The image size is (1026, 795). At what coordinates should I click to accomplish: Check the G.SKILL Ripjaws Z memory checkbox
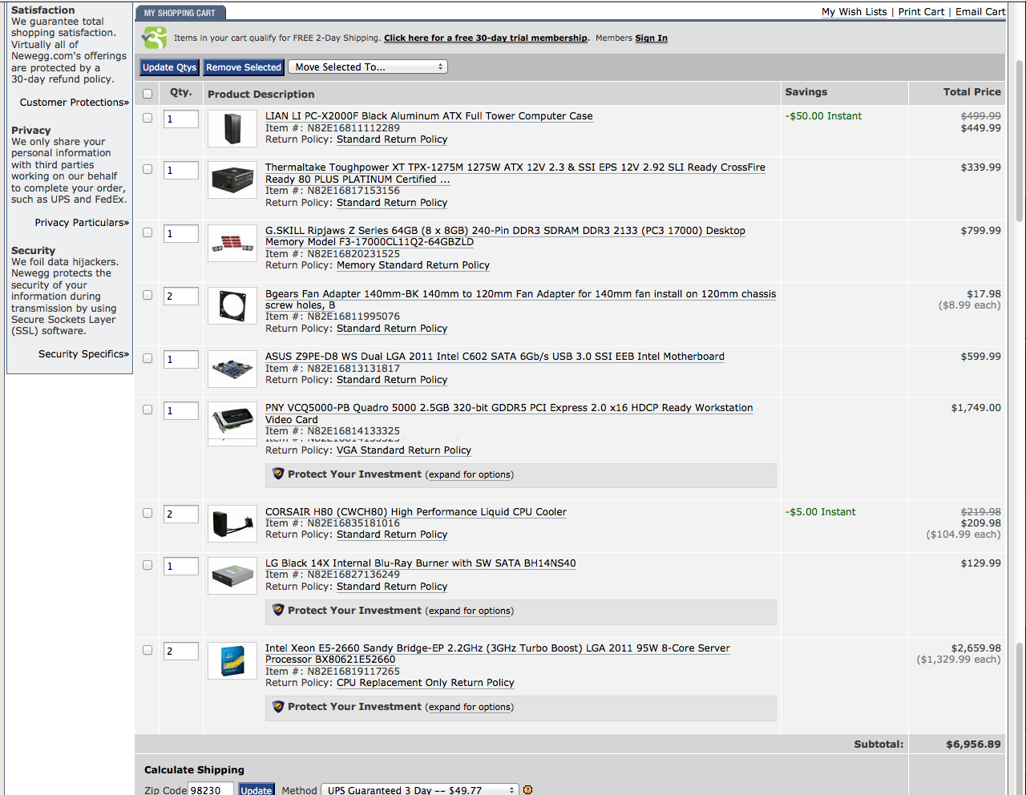[147, 232]
